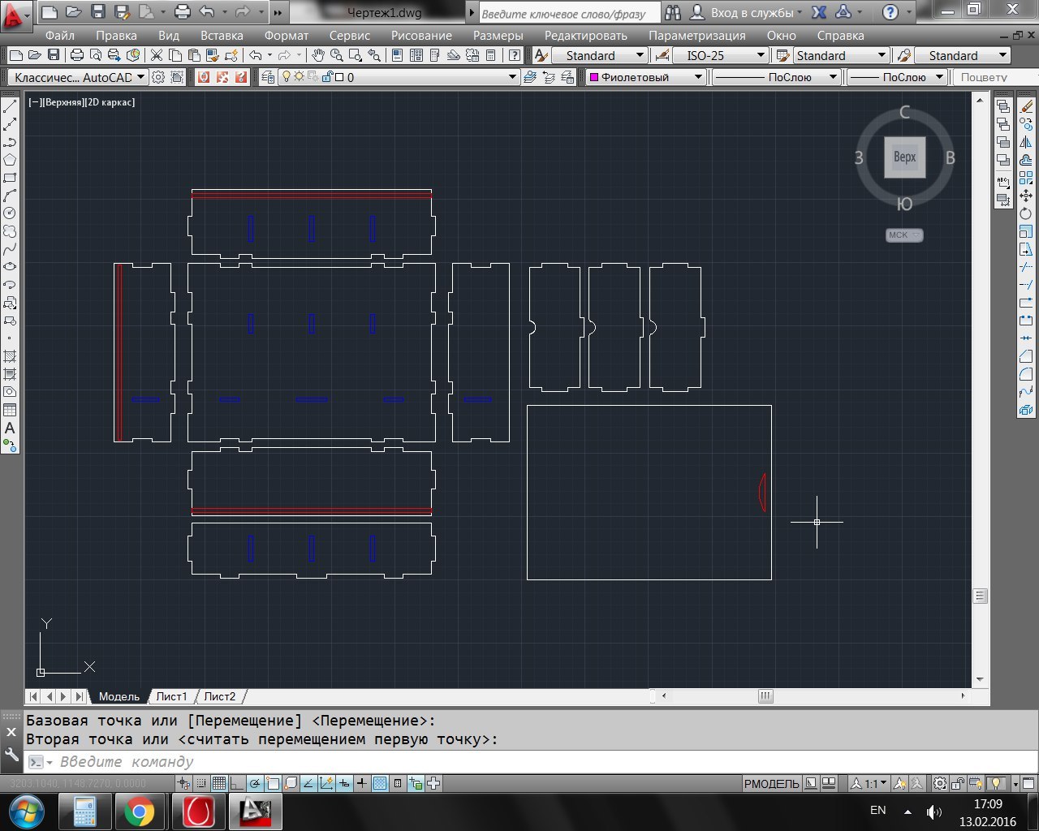Image resolution: width=1039 pixels, height=831 pixels.
Task: Toggle Object Snap Tracking in status bar
Action: [308, 784]
